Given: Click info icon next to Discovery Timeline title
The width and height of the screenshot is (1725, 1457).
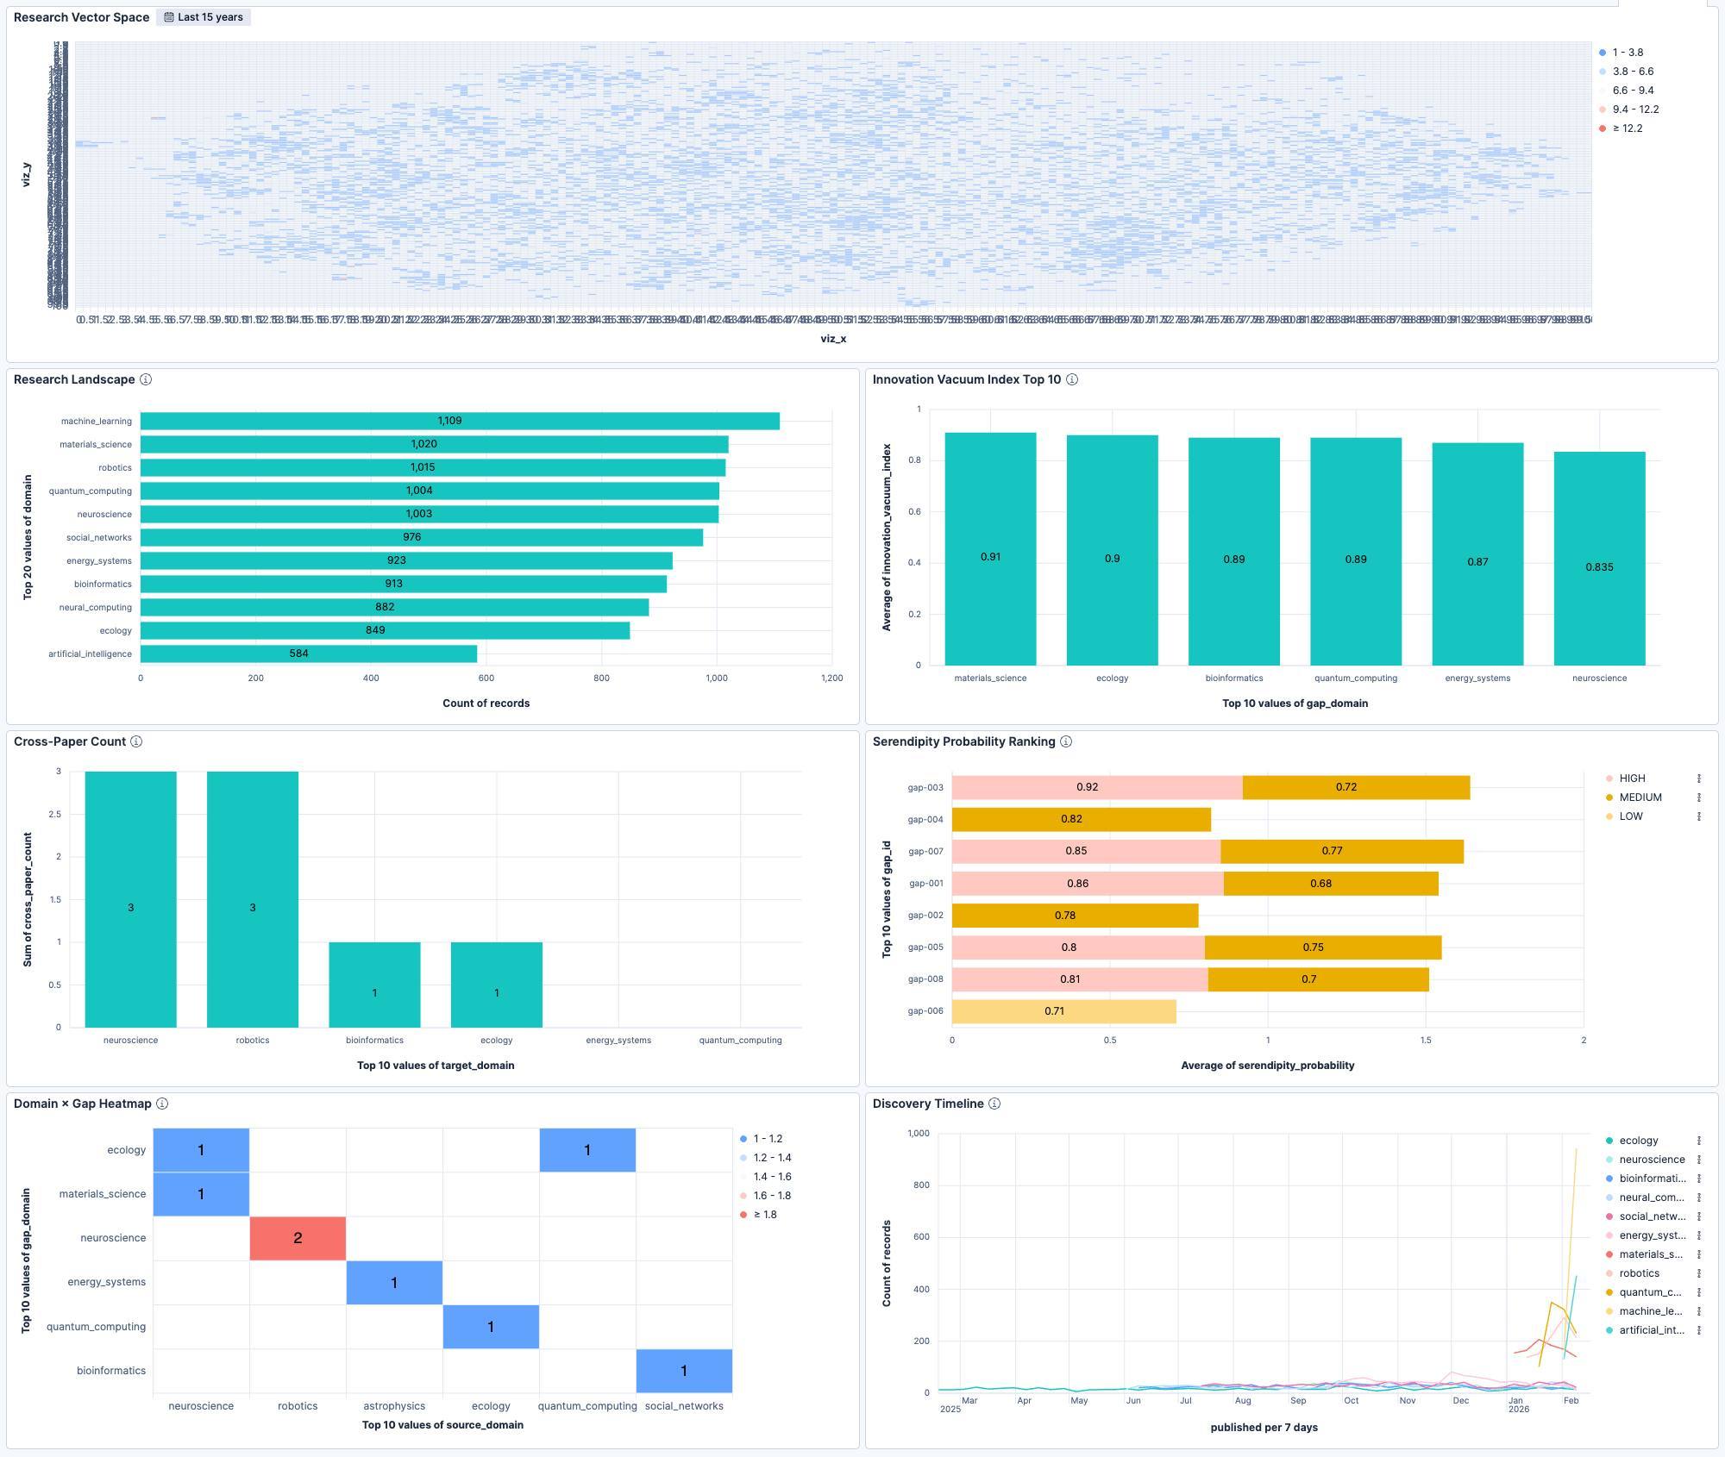Looking at the screenshot, I should pyautogui.click(x=994, y=1104).
